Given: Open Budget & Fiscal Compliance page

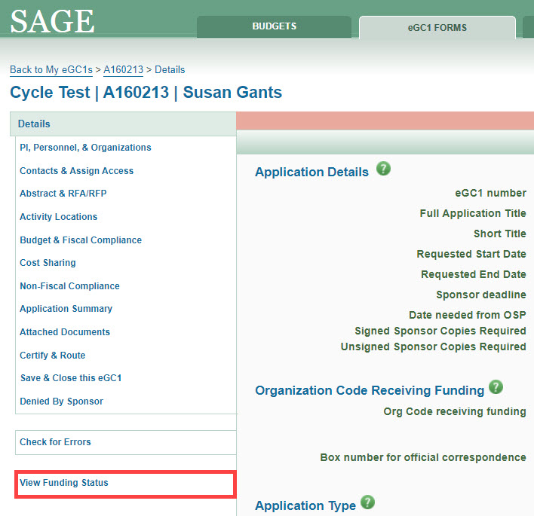Looking at the screenshot, I should pos(81,240).
